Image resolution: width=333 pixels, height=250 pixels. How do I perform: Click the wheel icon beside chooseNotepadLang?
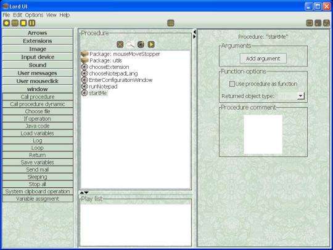[84, 73]
